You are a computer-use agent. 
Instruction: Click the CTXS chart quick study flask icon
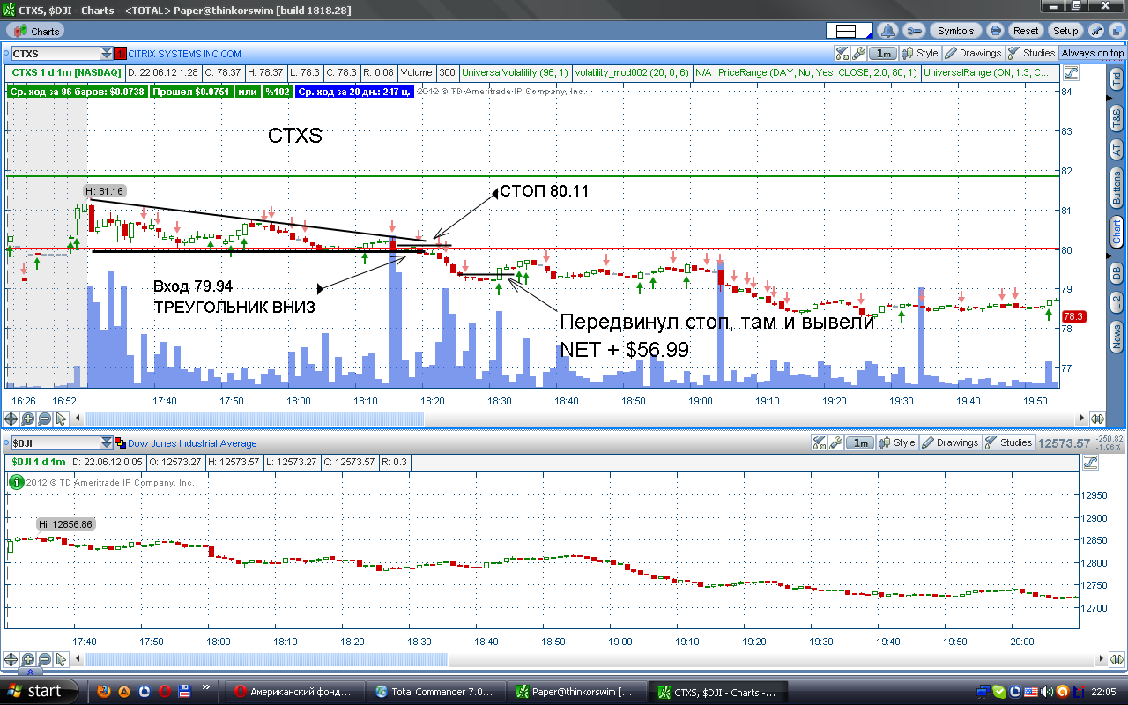pos(842,54)
